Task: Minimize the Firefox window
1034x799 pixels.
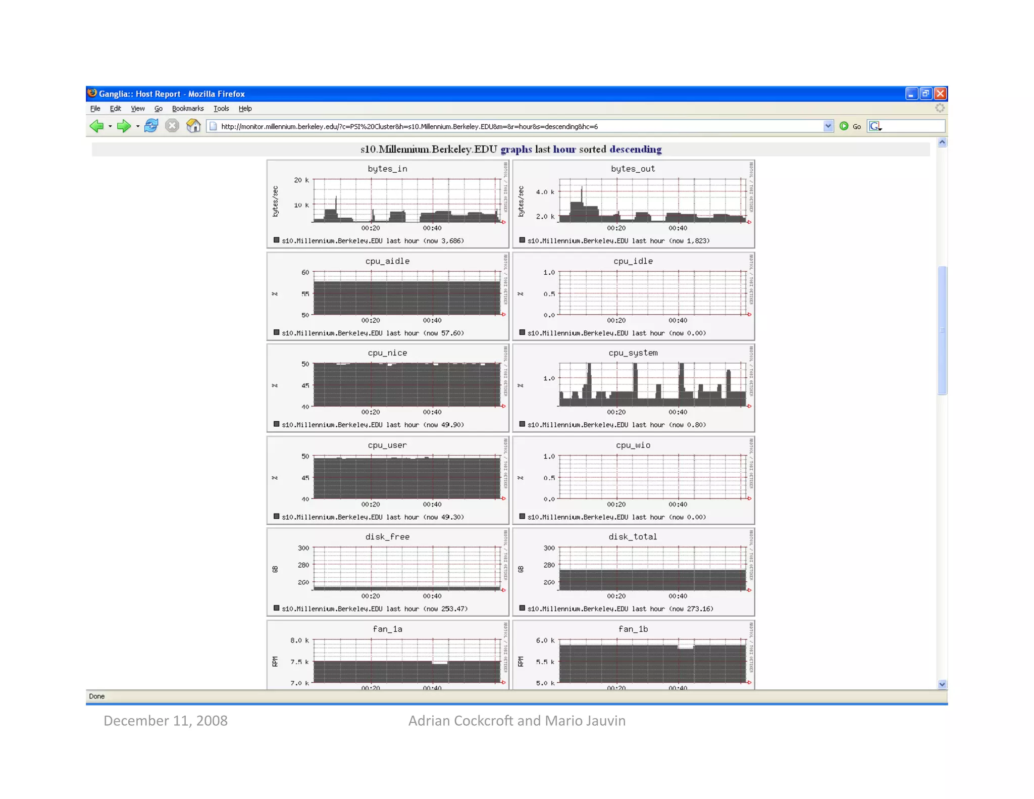Action: (x=911, y=93)
